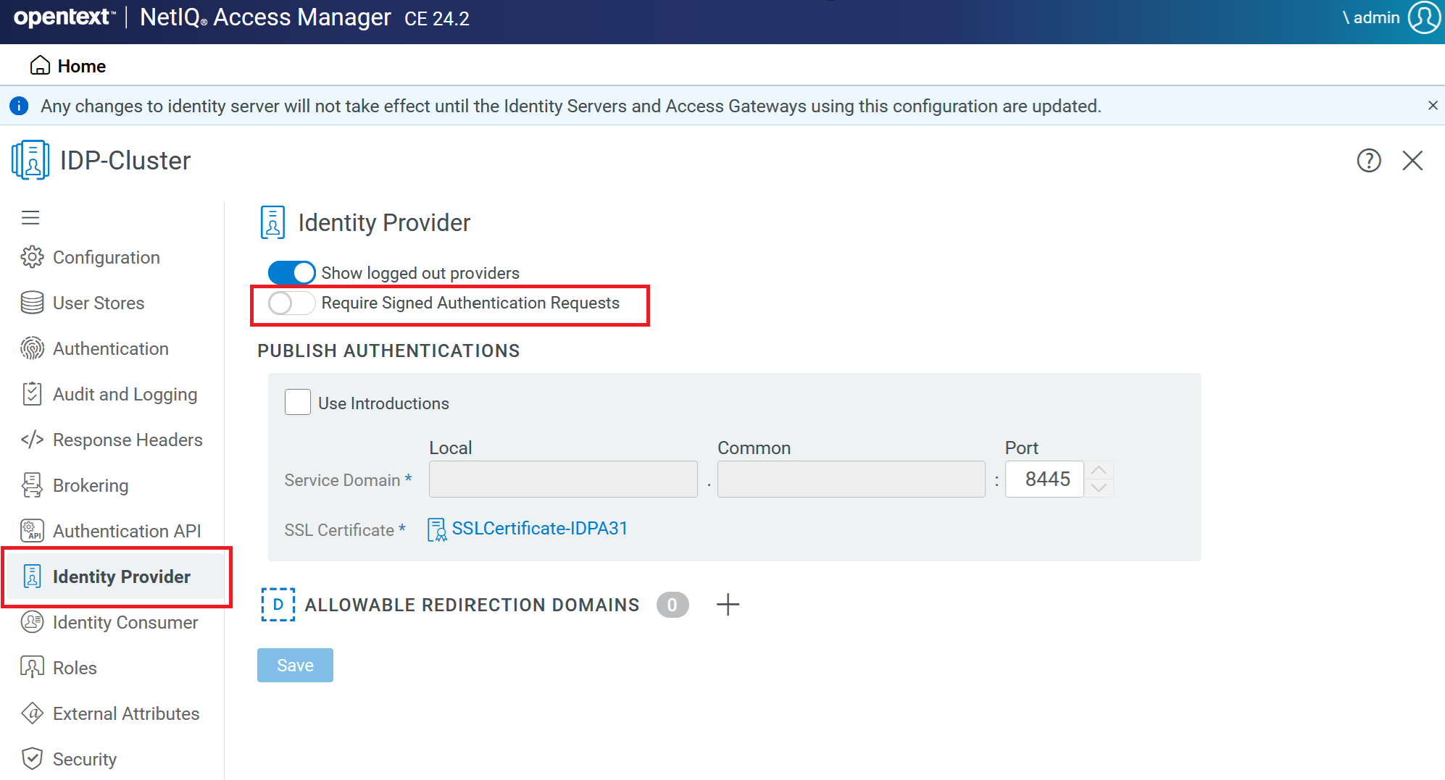This screenshot has height=780, width=1445.
Task: Click the Authentication fingerprint icon
Action: pyautogui.click(x=31, y=348)
